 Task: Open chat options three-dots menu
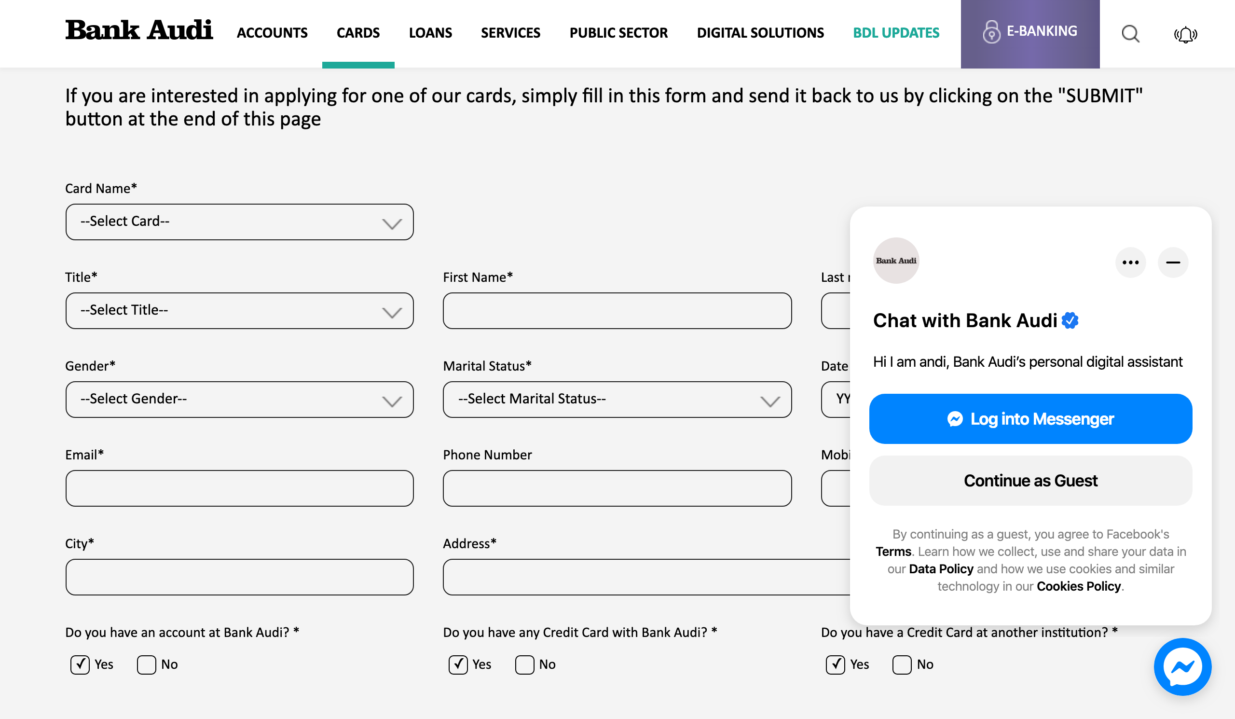pyautogui.click(x=1130, y=263)
